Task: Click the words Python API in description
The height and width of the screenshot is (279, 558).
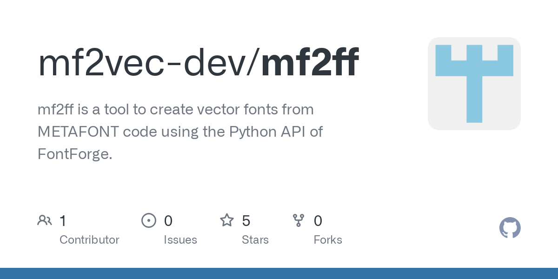Action: pos(267,132)
